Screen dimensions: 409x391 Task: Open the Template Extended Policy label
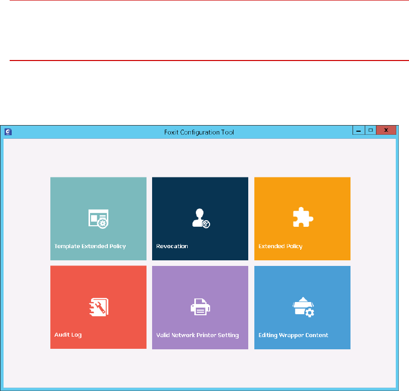coord(90,246)
